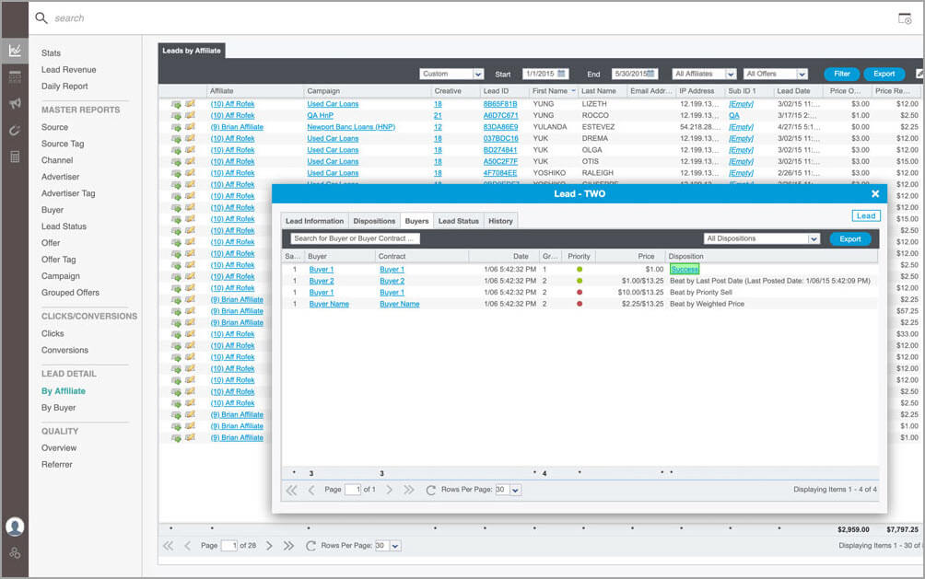The height and width of the screenshot is (579, 925).
Task: Jump to last page in main grid pager
Action: [288, 546]
